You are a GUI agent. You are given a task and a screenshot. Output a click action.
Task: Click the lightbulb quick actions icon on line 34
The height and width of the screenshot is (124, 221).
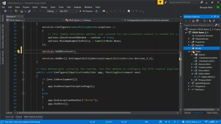[x=19, y=51]
